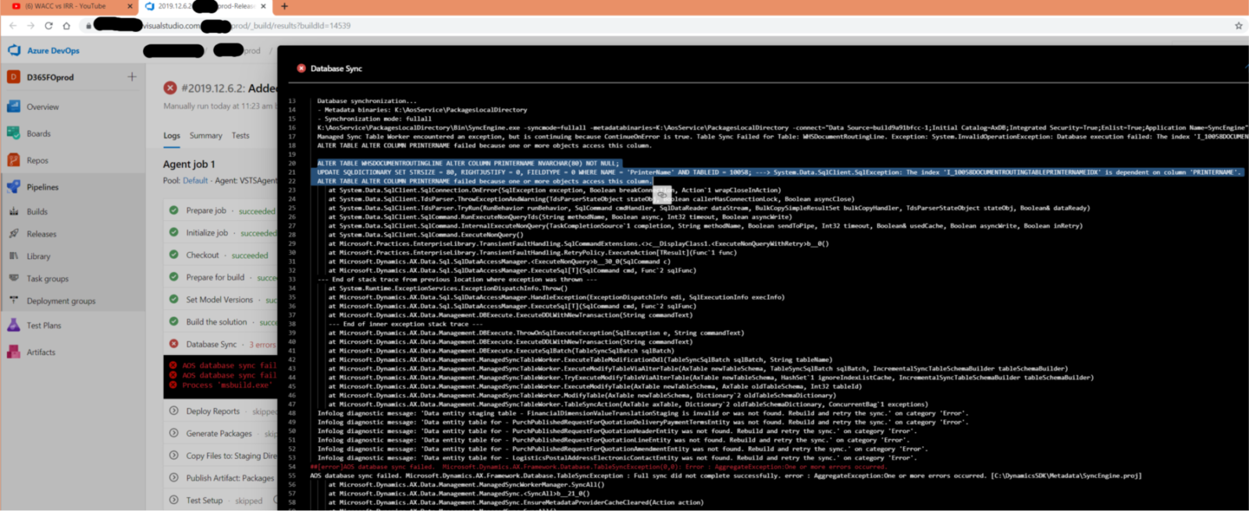Select the Database Sync failed step
The height and width of the screenshot is (511, 1249).
tap(211, 344)
